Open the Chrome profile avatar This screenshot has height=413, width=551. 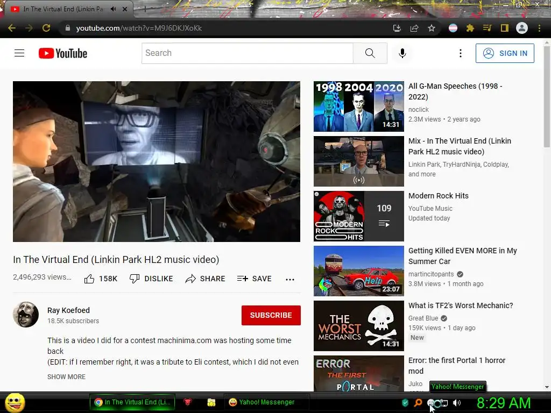522,28
